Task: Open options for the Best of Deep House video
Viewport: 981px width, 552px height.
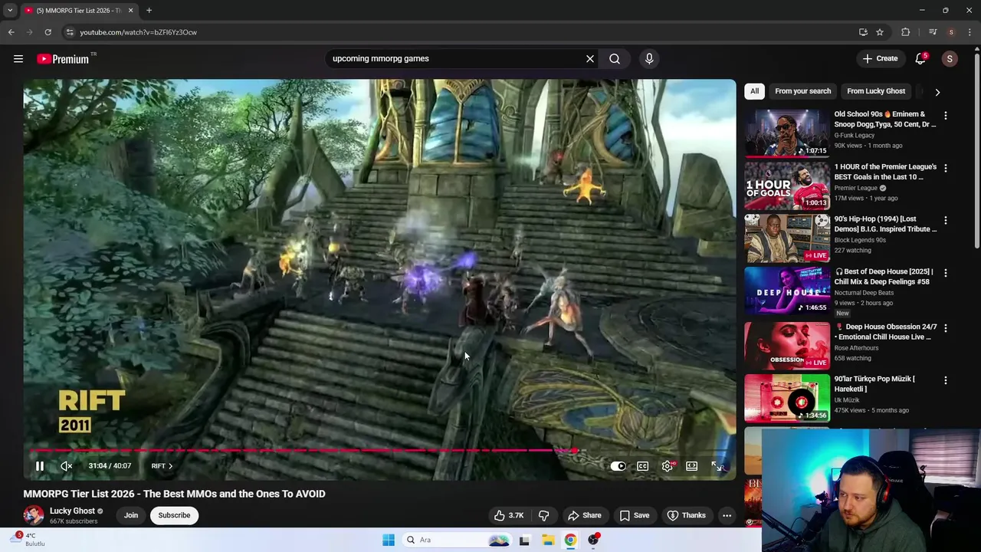Action: point(945,273)
